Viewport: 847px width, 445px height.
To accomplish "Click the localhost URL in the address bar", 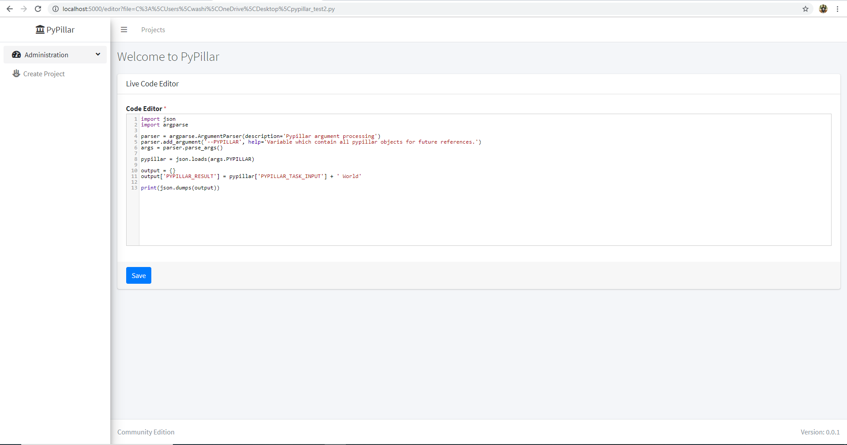I will pos(199,9).
